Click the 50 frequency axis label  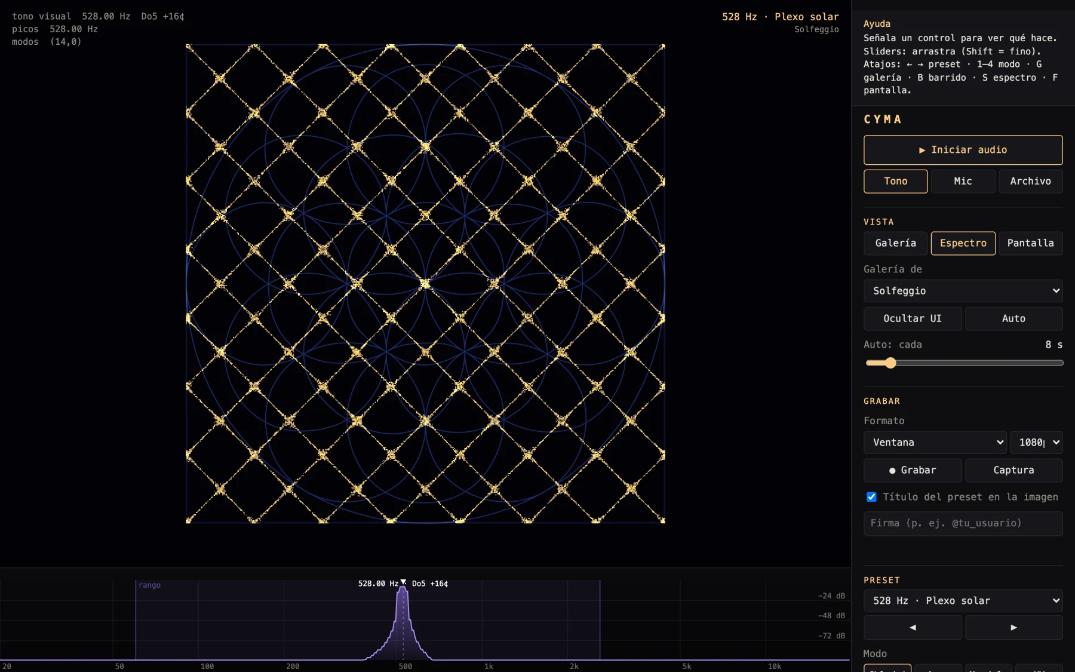click(119, 667)
